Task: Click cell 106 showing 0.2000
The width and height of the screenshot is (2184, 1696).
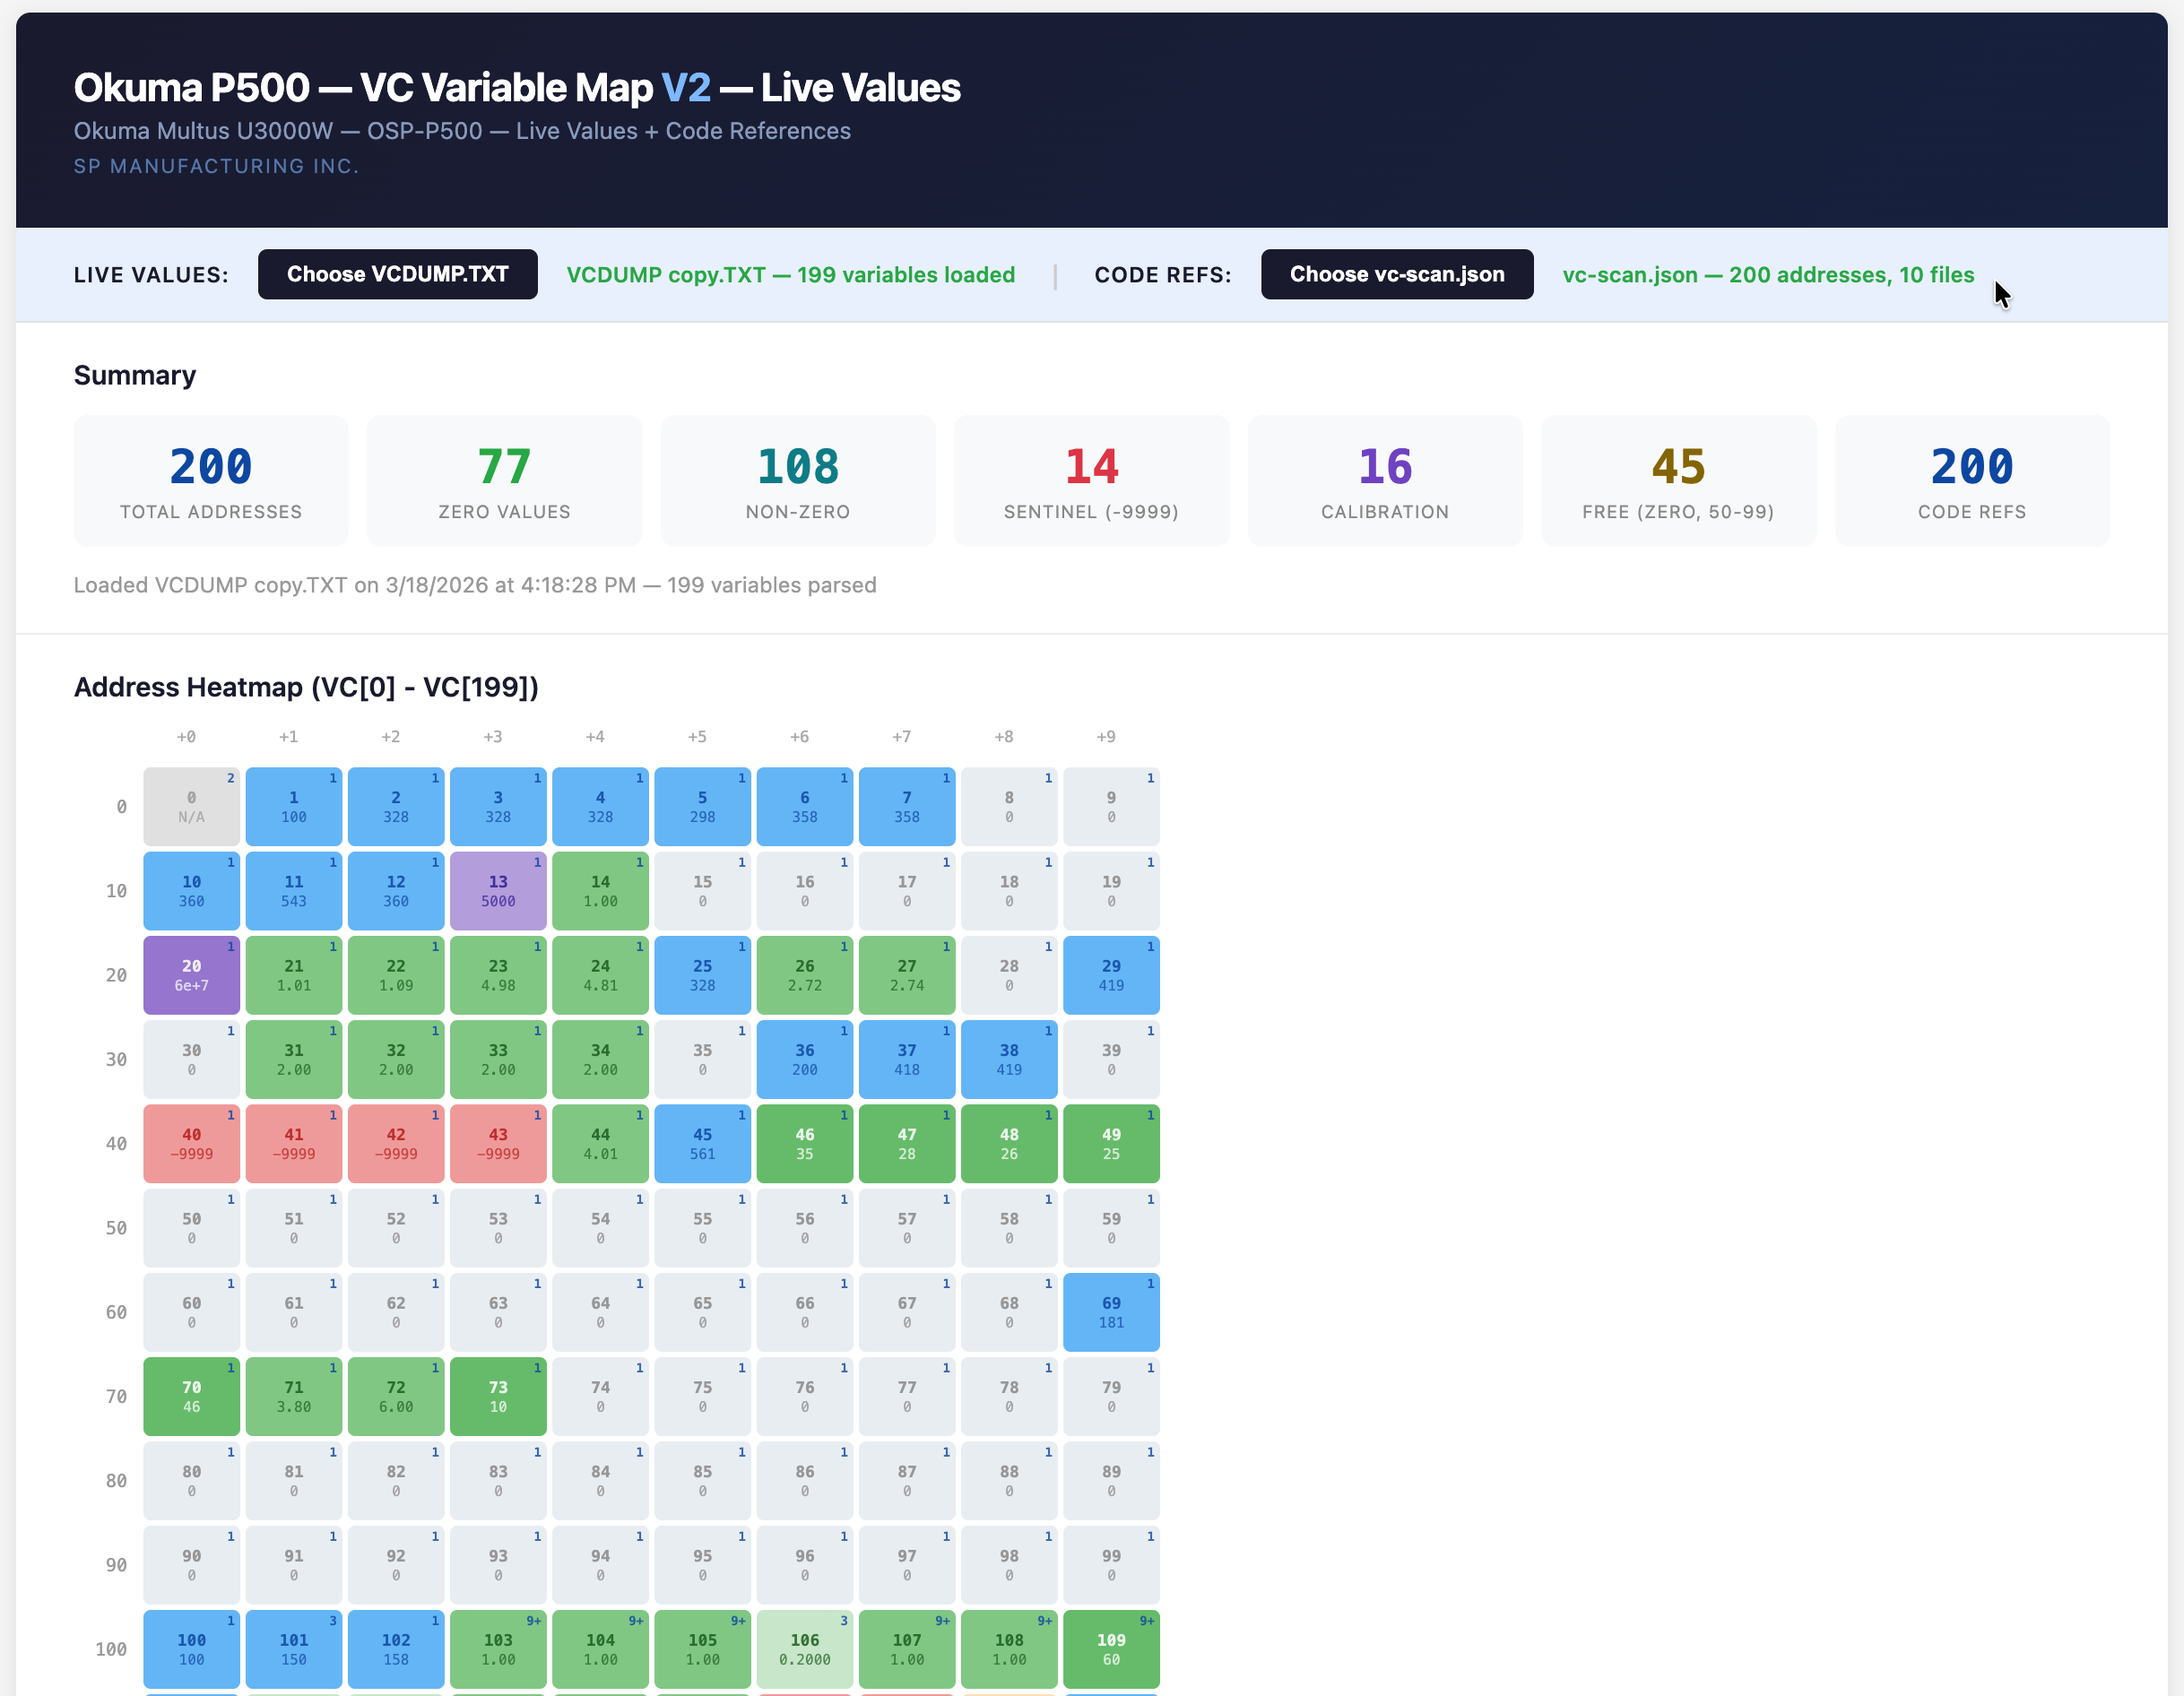Action: pyautogui.click(x=804, y=1649)
